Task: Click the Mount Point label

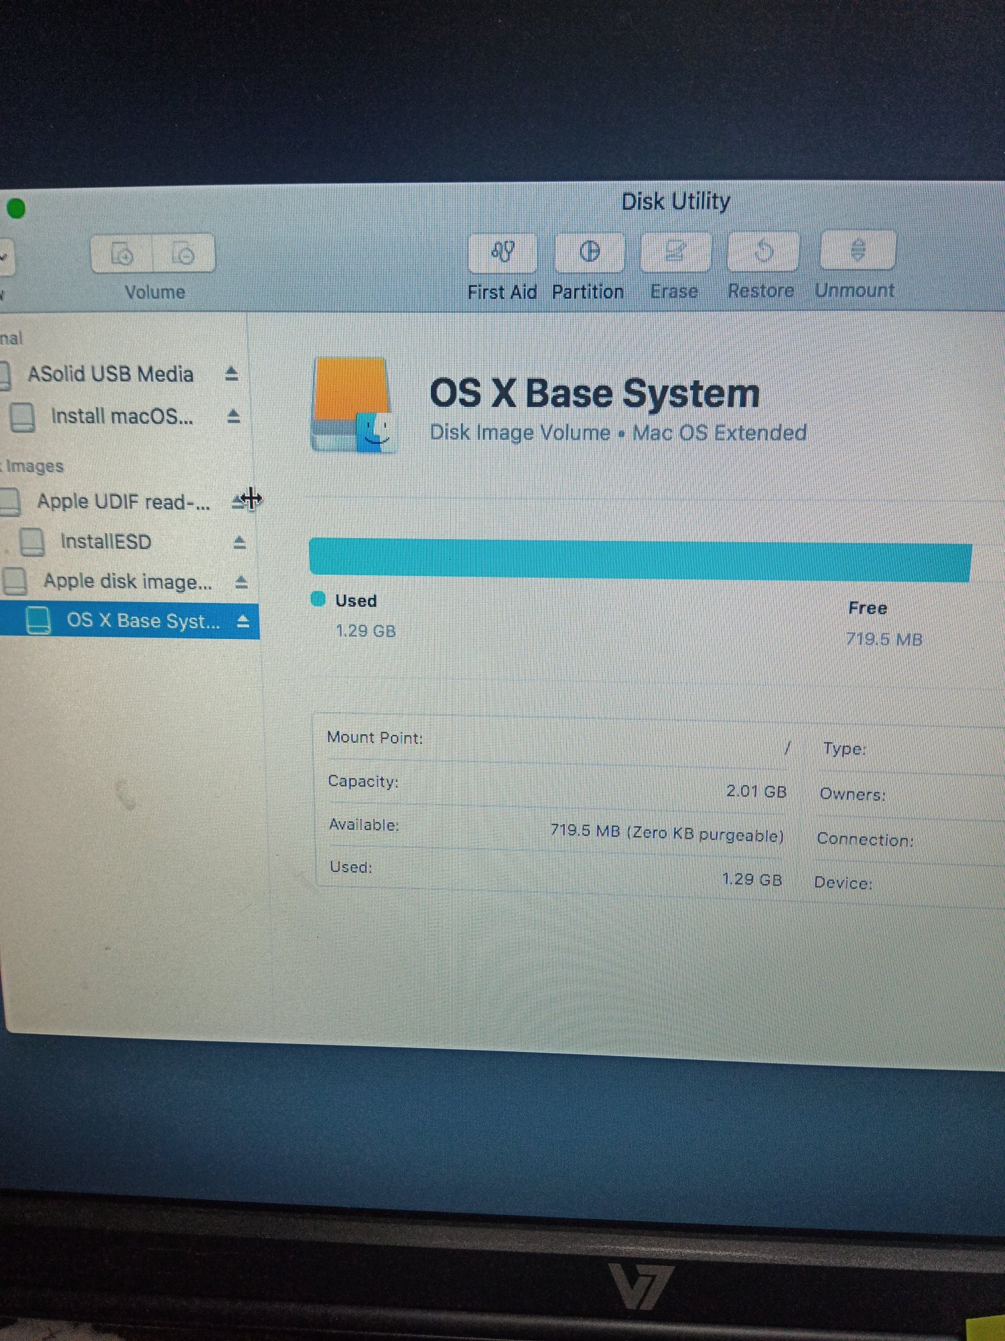Action: click(x=375, y=738)
